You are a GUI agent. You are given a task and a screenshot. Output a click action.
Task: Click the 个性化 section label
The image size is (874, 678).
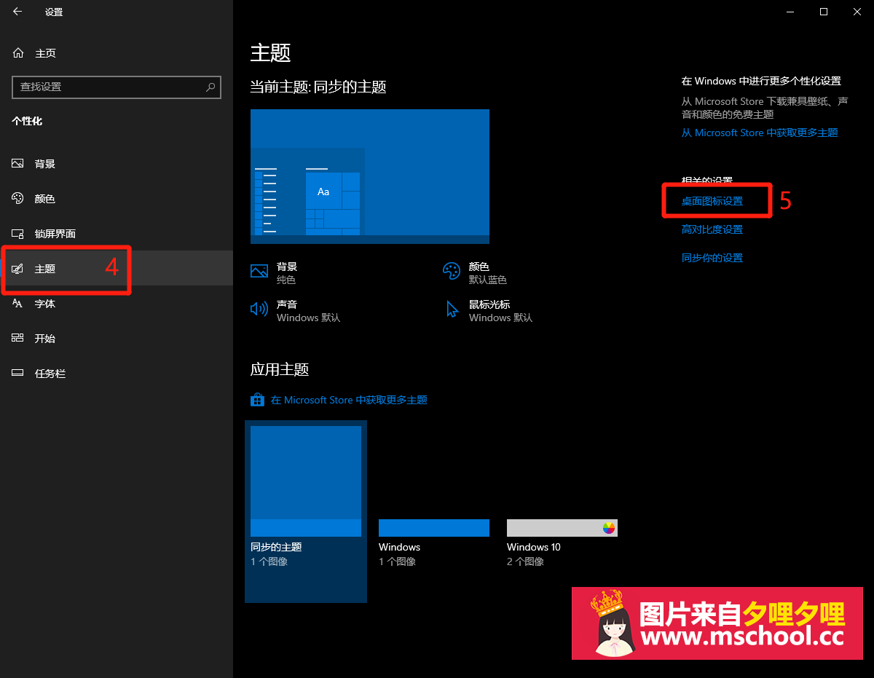[27, 121]
